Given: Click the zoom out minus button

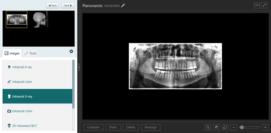Looking at the screenshot, I should 234,127.
